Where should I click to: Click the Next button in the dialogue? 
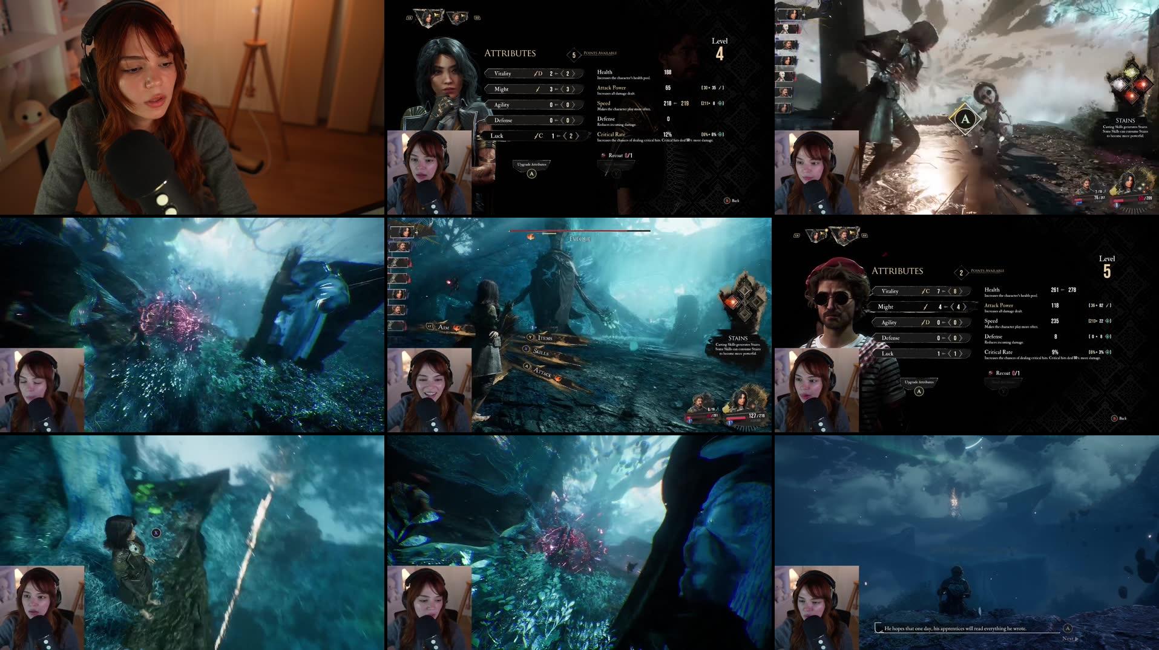[x=1070, y=639]
